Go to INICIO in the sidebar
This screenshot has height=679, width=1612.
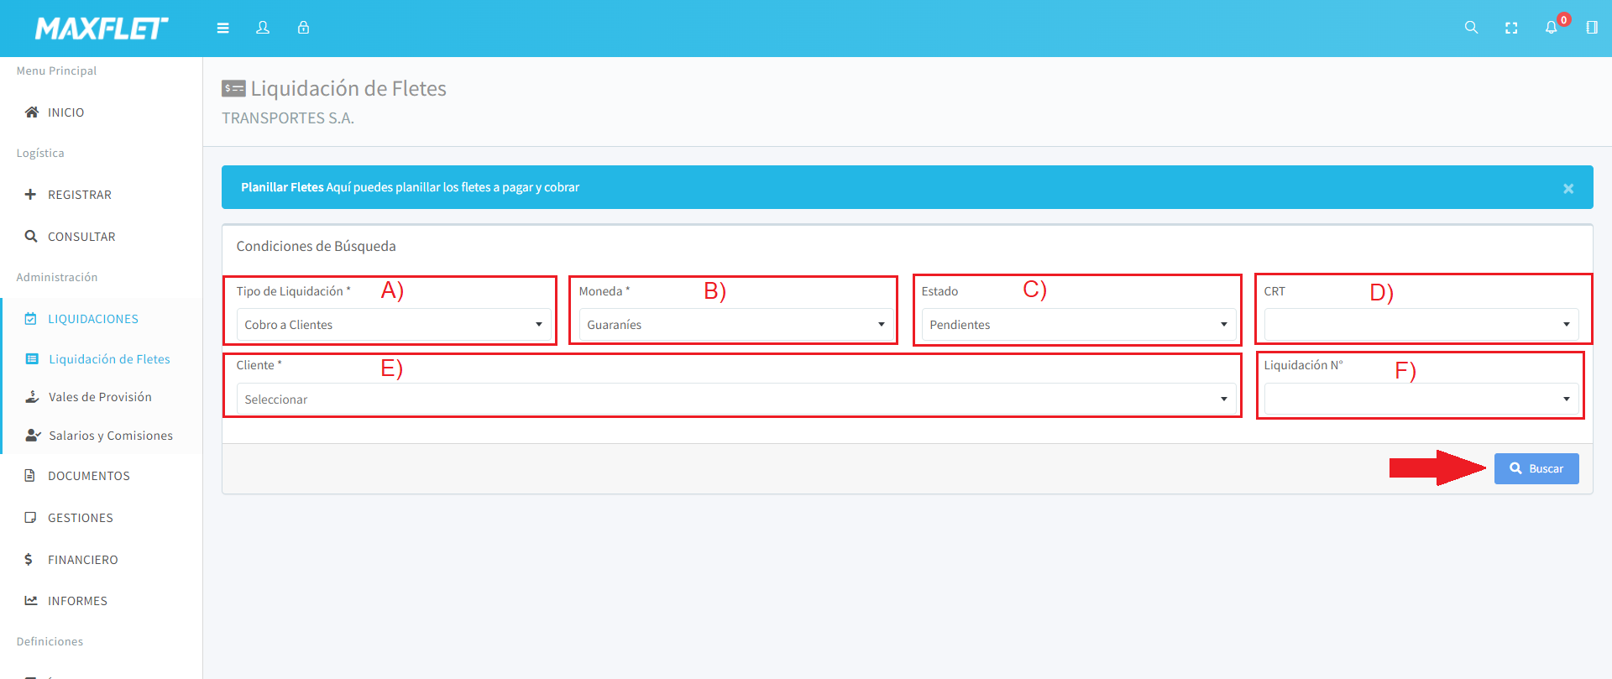click(x=65, y=112)
